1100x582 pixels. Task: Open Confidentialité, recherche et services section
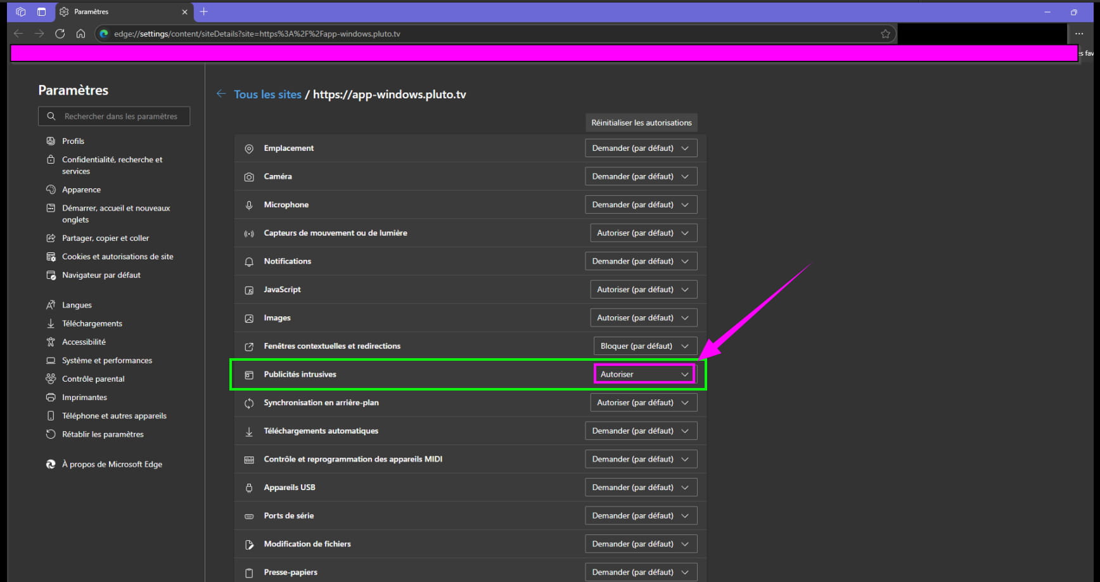pos(112,165)
